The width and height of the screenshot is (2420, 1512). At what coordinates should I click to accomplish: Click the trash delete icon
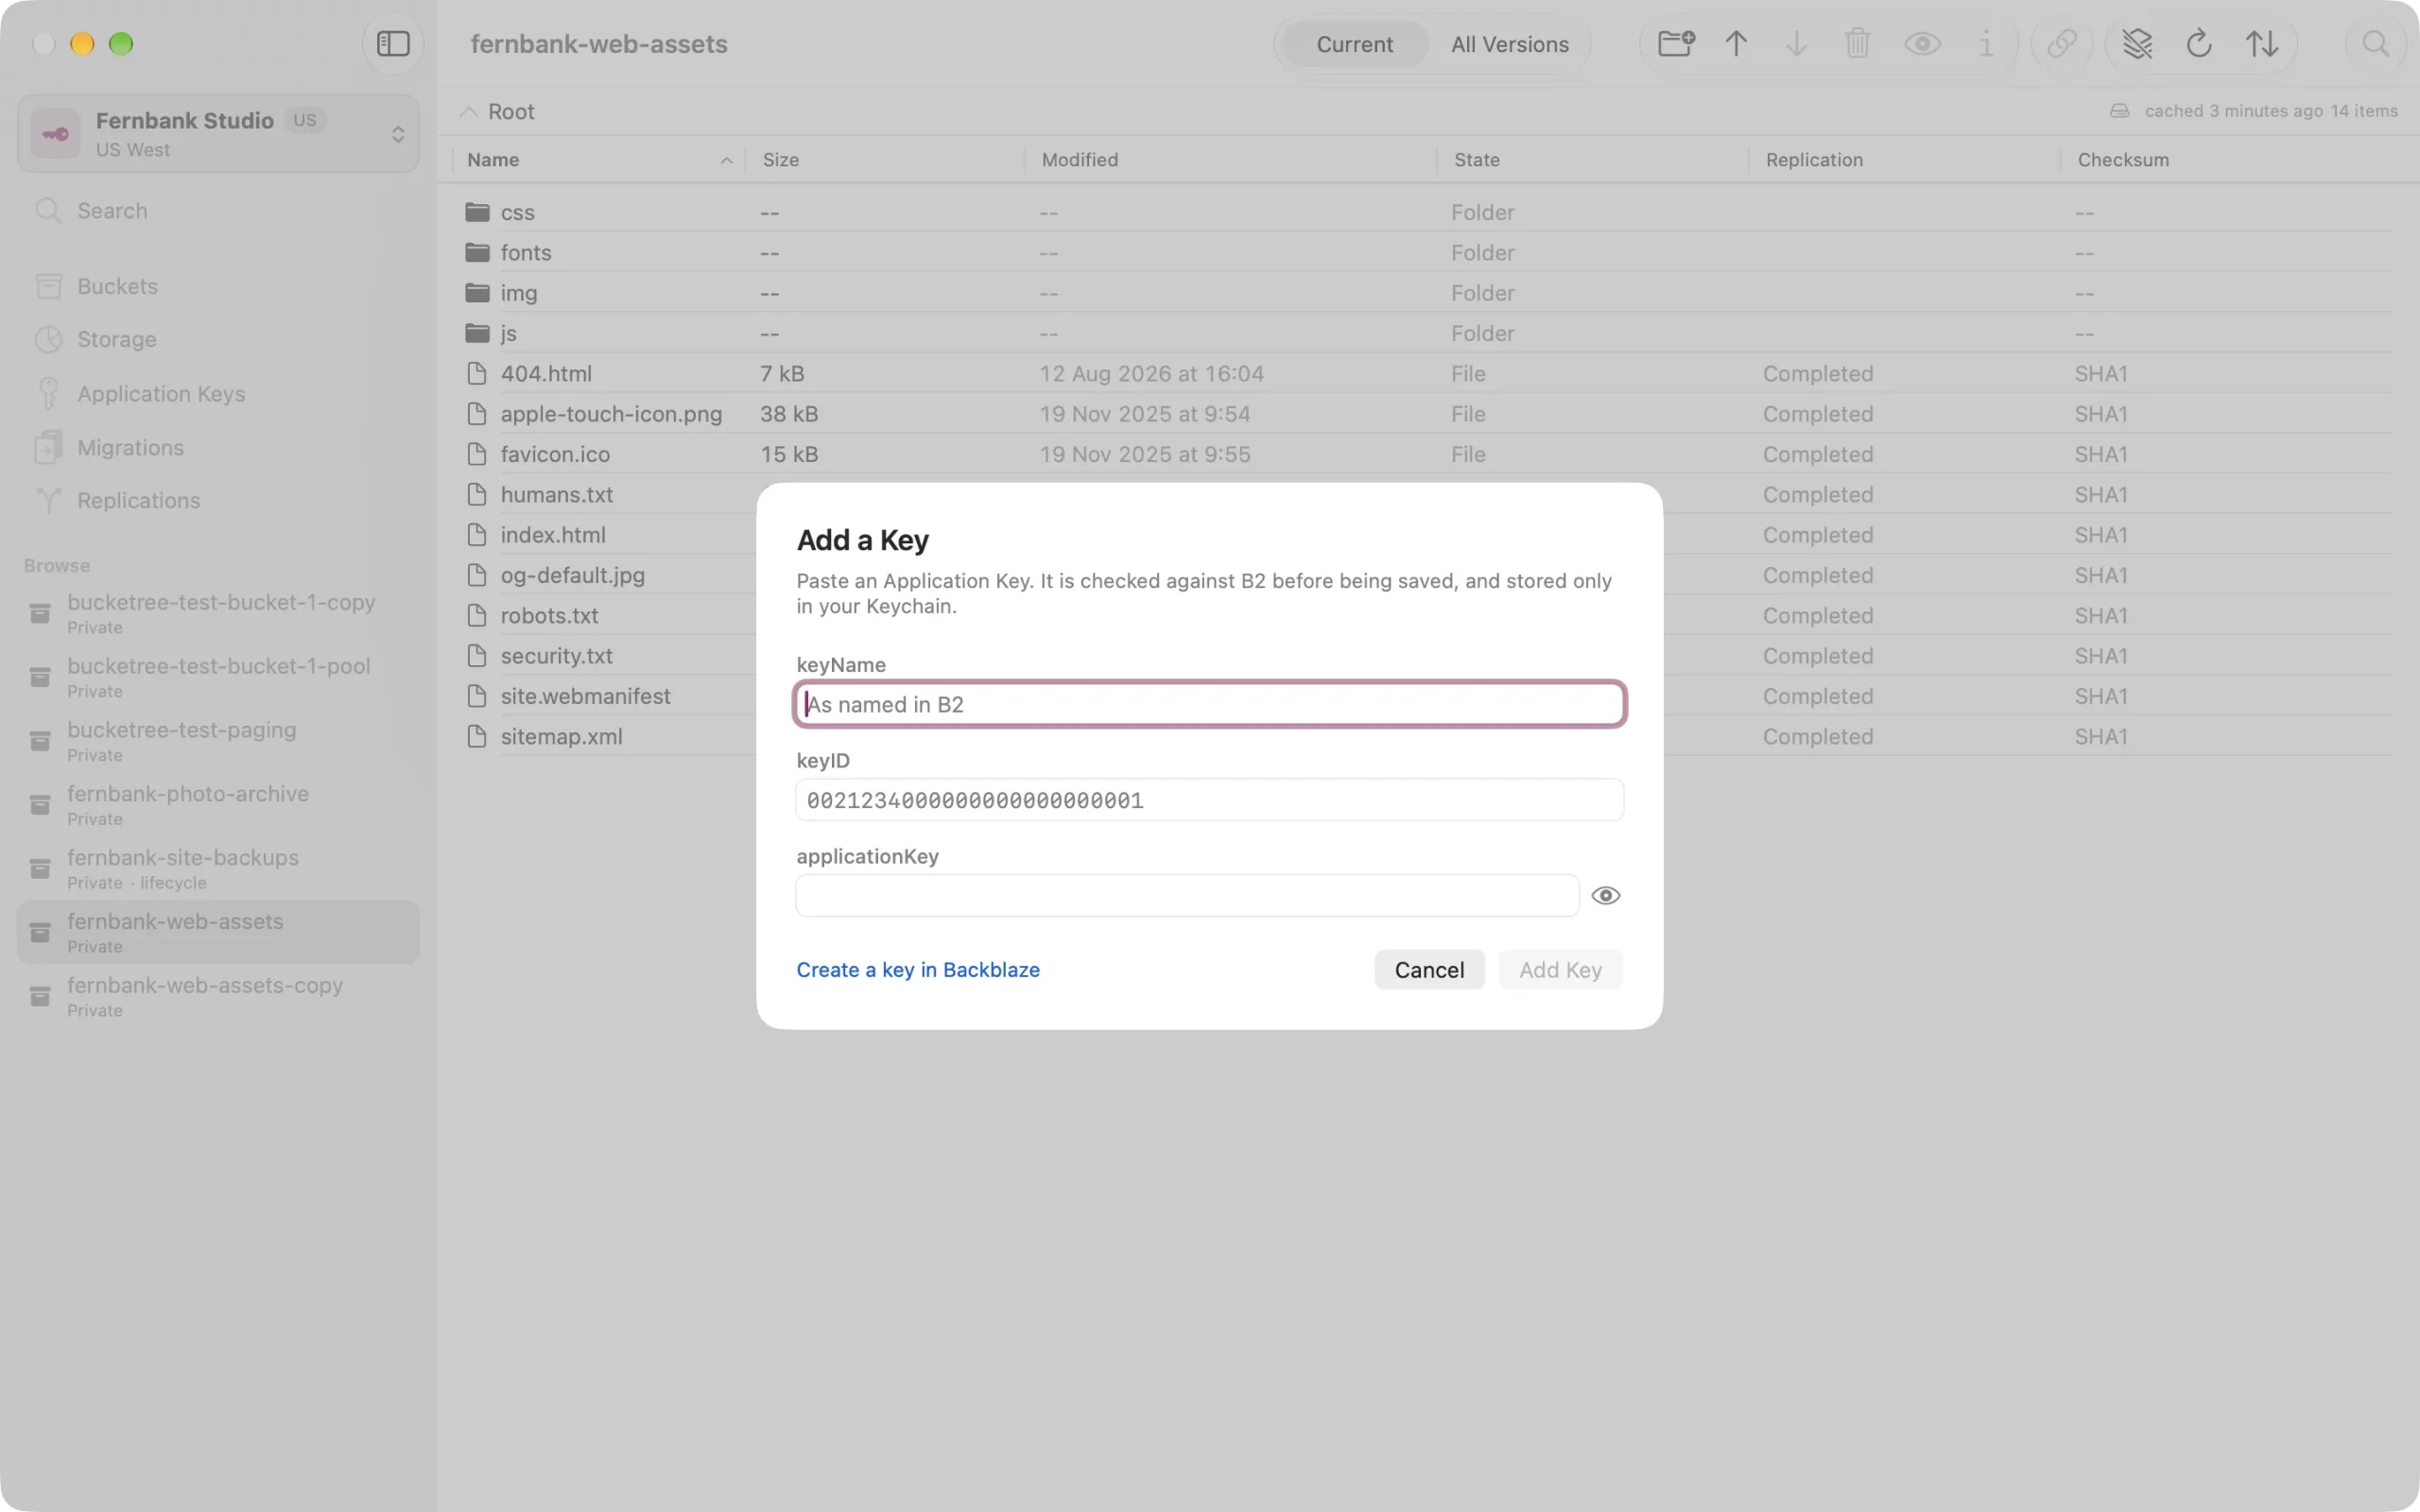point(1857,44)
